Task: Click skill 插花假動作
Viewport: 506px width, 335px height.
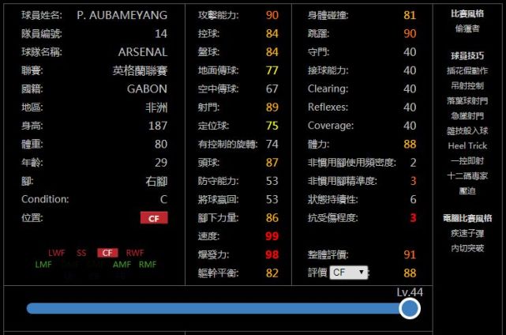Action: 467,71
